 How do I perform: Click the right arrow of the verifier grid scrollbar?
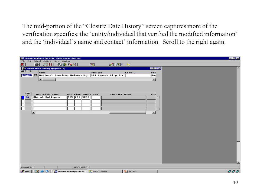(x=154, y=112)
